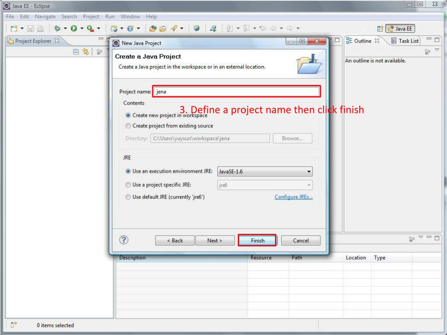Click the New wizard icon in the toolbar
447x335 pixels.
[x=13, y=28]
